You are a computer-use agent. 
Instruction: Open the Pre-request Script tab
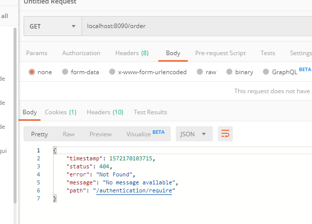[x=220, y=53]
